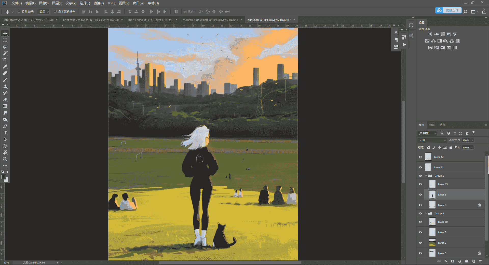Open the 滤镜(T) menu
Screen dimensions: 489x265
click(99, 3)
